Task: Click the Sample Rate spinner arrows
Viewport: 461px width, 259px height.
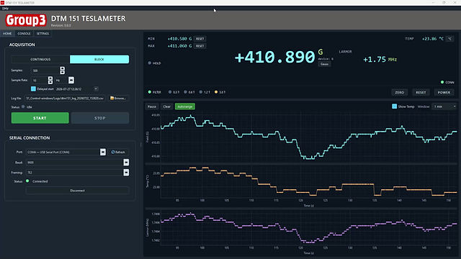Action: (x=50, y=80)
